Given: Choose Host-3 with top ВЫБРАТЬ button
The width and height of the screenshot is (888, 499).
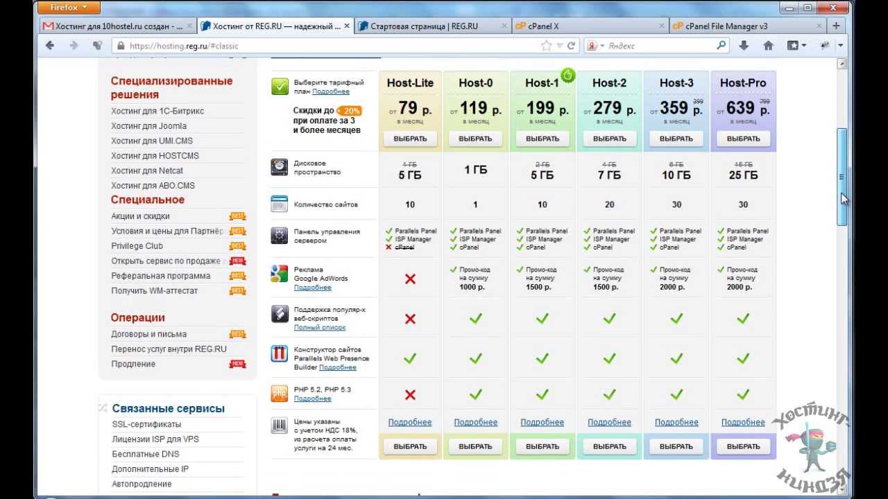Looking at the screenshot, I should 676,139.
